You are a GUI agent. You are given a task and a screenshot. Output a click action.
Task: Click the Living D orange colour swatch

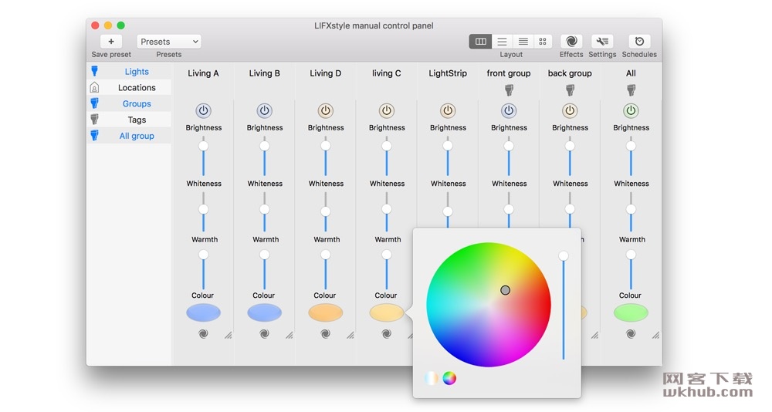pyautogui.click(x=326, y=312)
